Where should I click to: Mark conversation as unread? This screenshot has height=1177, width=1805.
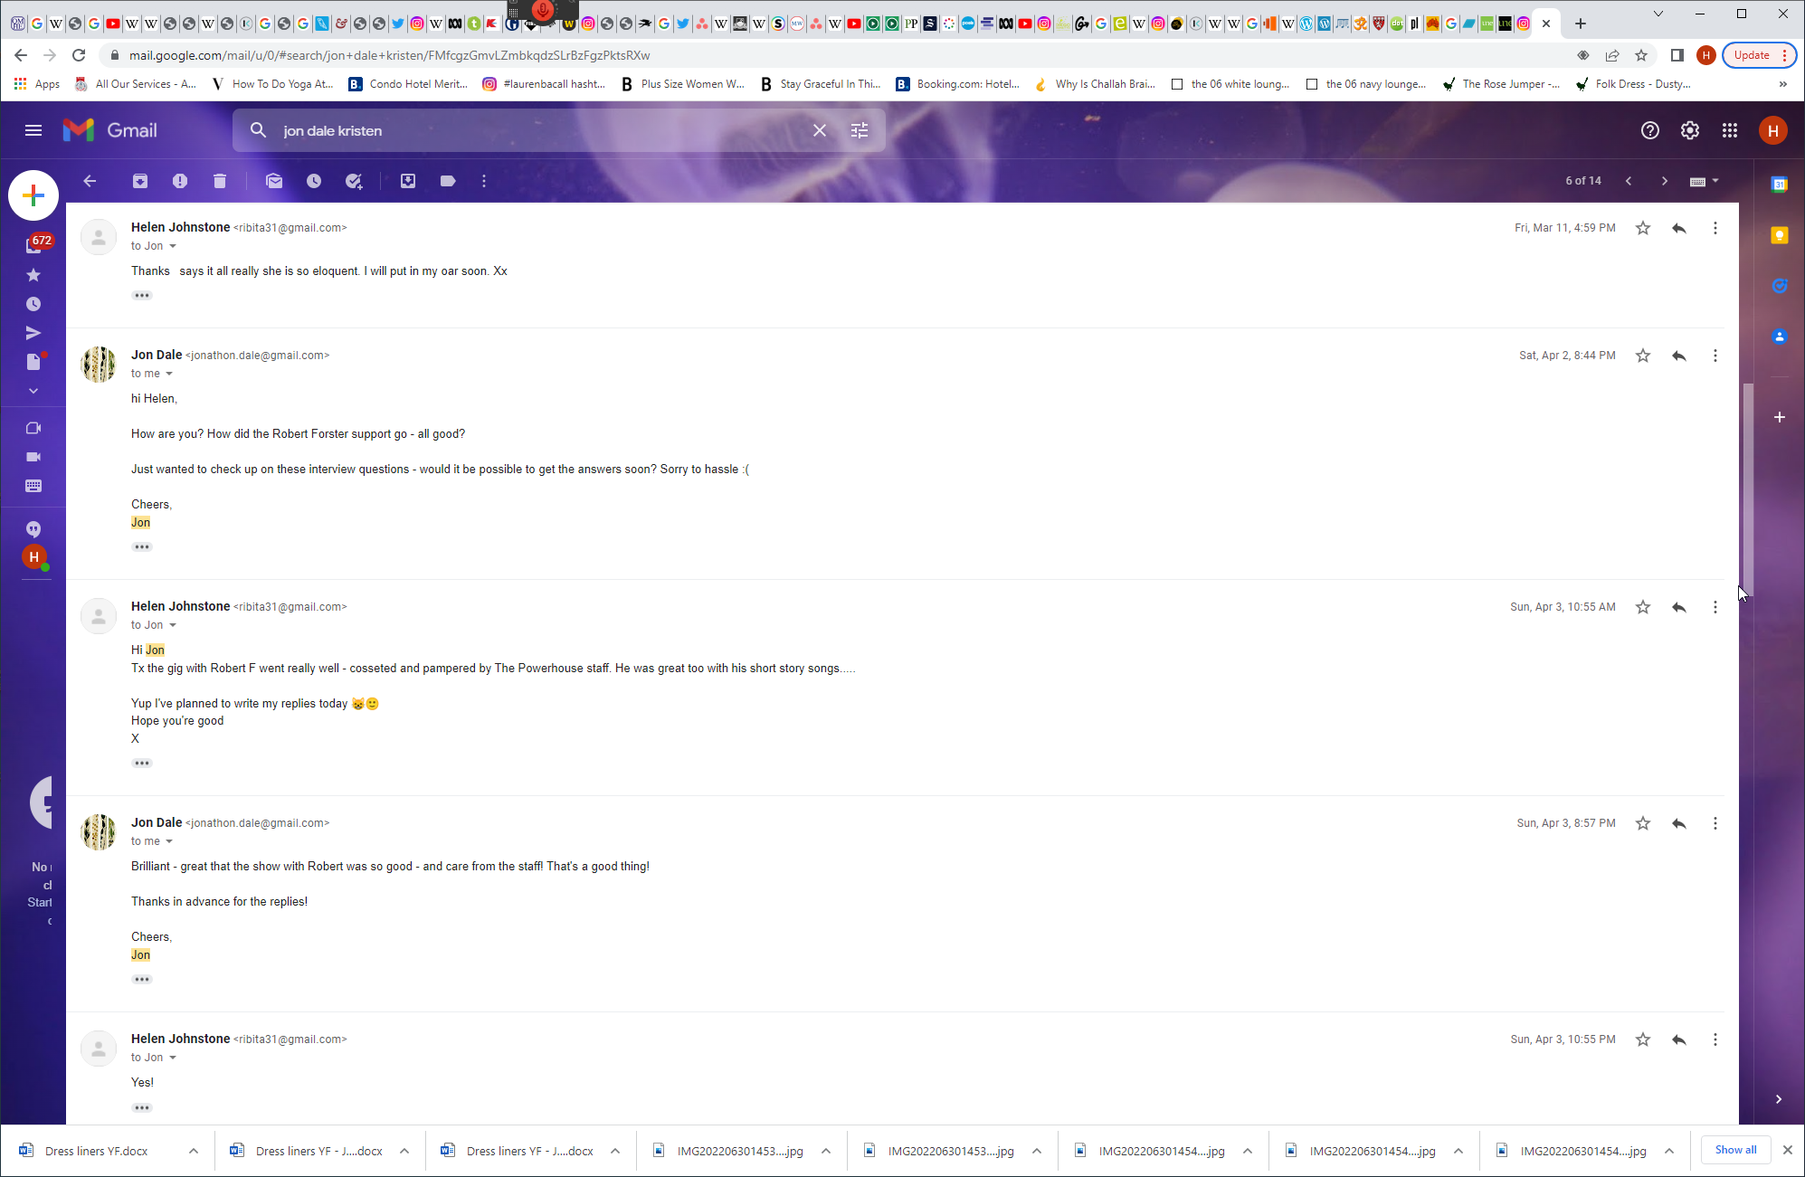coord(274,181)
